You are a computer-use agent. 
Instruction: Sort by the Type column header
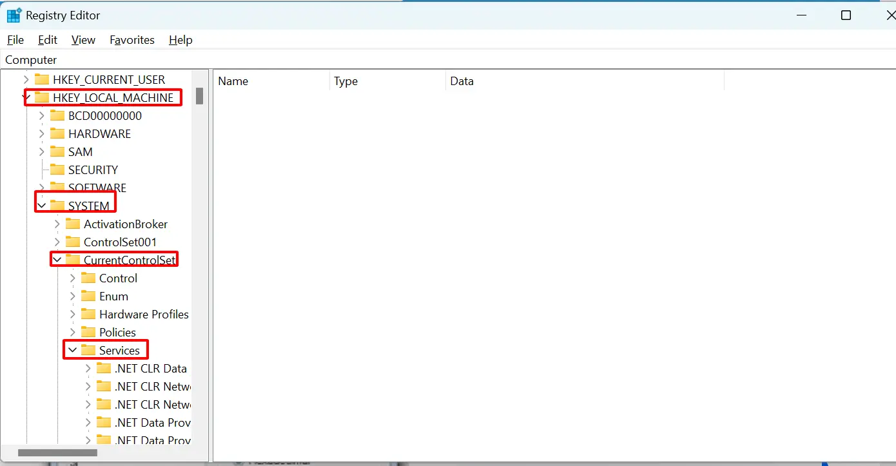click(387, 81)
